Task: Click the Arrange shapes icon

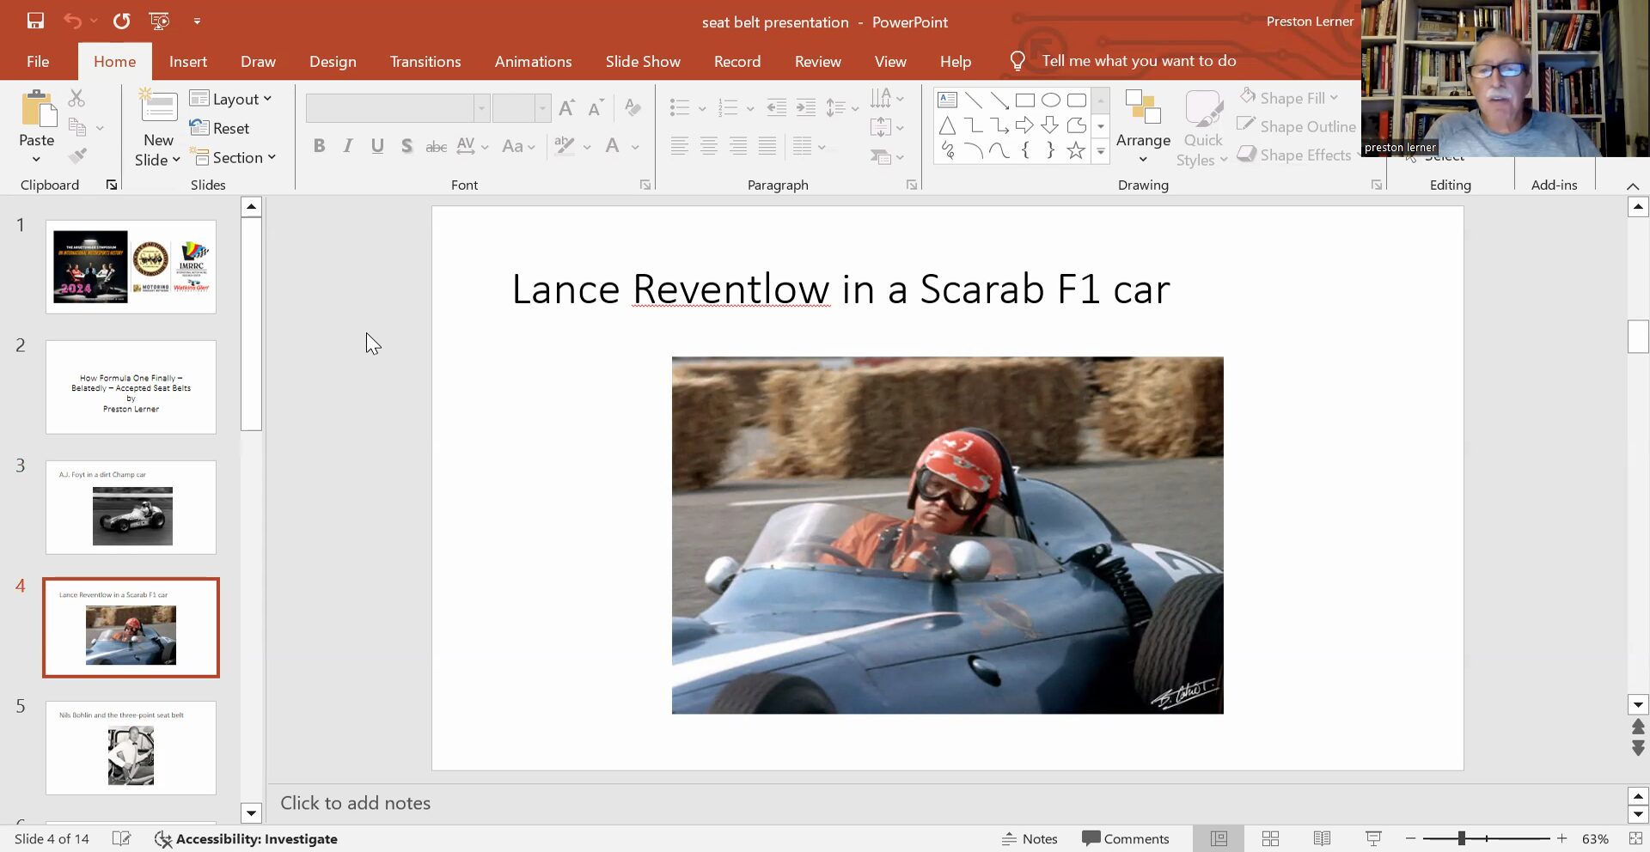Action: click(1142, 108)
